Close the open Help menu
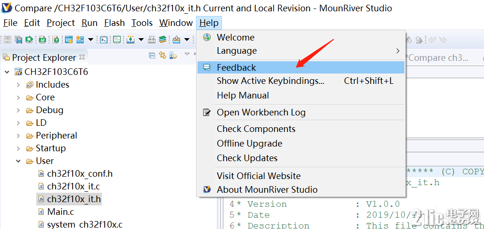Viewport: 484px width, 229px height. pos(209,23)
